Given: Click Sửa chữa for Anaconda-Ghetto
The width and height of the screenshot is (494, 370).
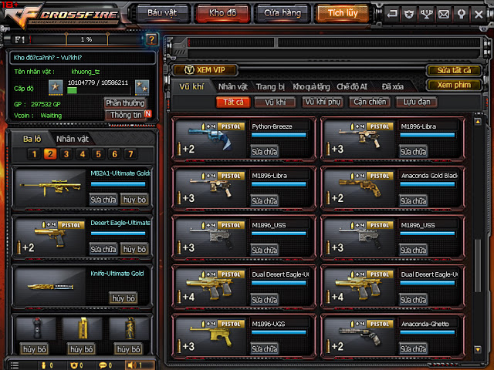Looking at the screenshot, I should pyautogui.click(x=413, y=348).
